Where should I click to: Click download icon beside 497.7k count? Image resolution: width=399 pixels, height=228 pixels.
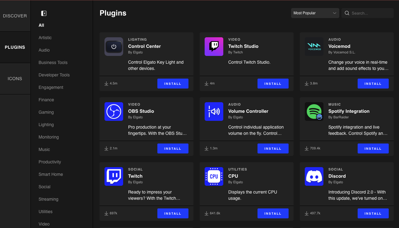(x=307, y=213)
